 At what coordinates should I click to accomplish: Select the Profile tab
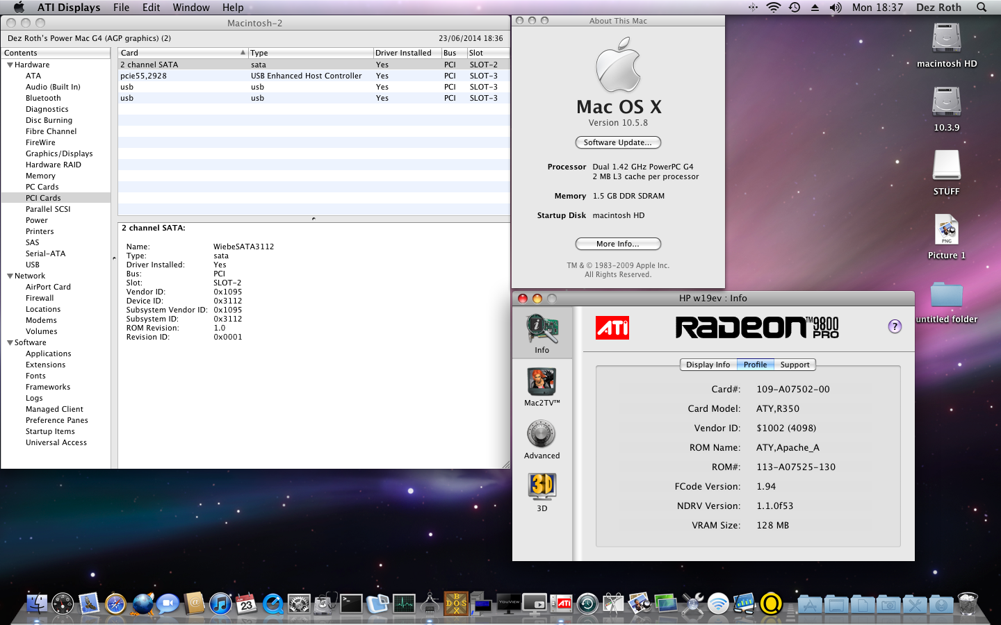click(755, 365)
